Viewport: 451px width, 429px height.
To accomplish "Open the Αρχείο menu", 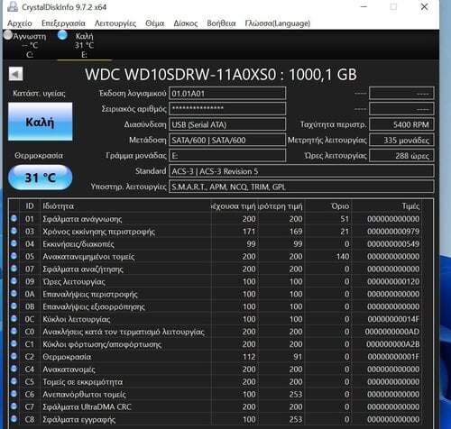I will point(20,23).
